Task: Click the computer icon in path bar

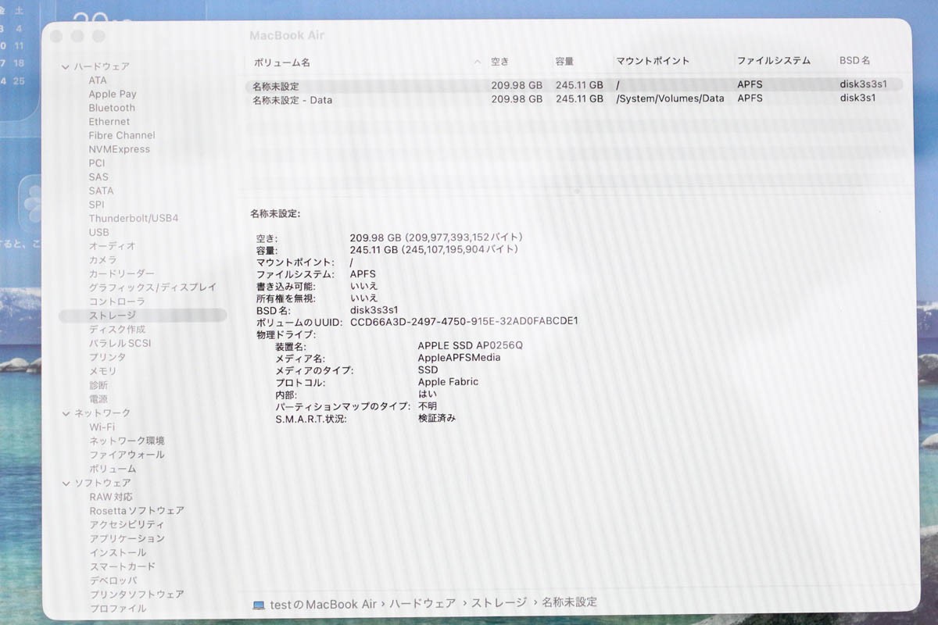Action: click(x=259, y=605)
